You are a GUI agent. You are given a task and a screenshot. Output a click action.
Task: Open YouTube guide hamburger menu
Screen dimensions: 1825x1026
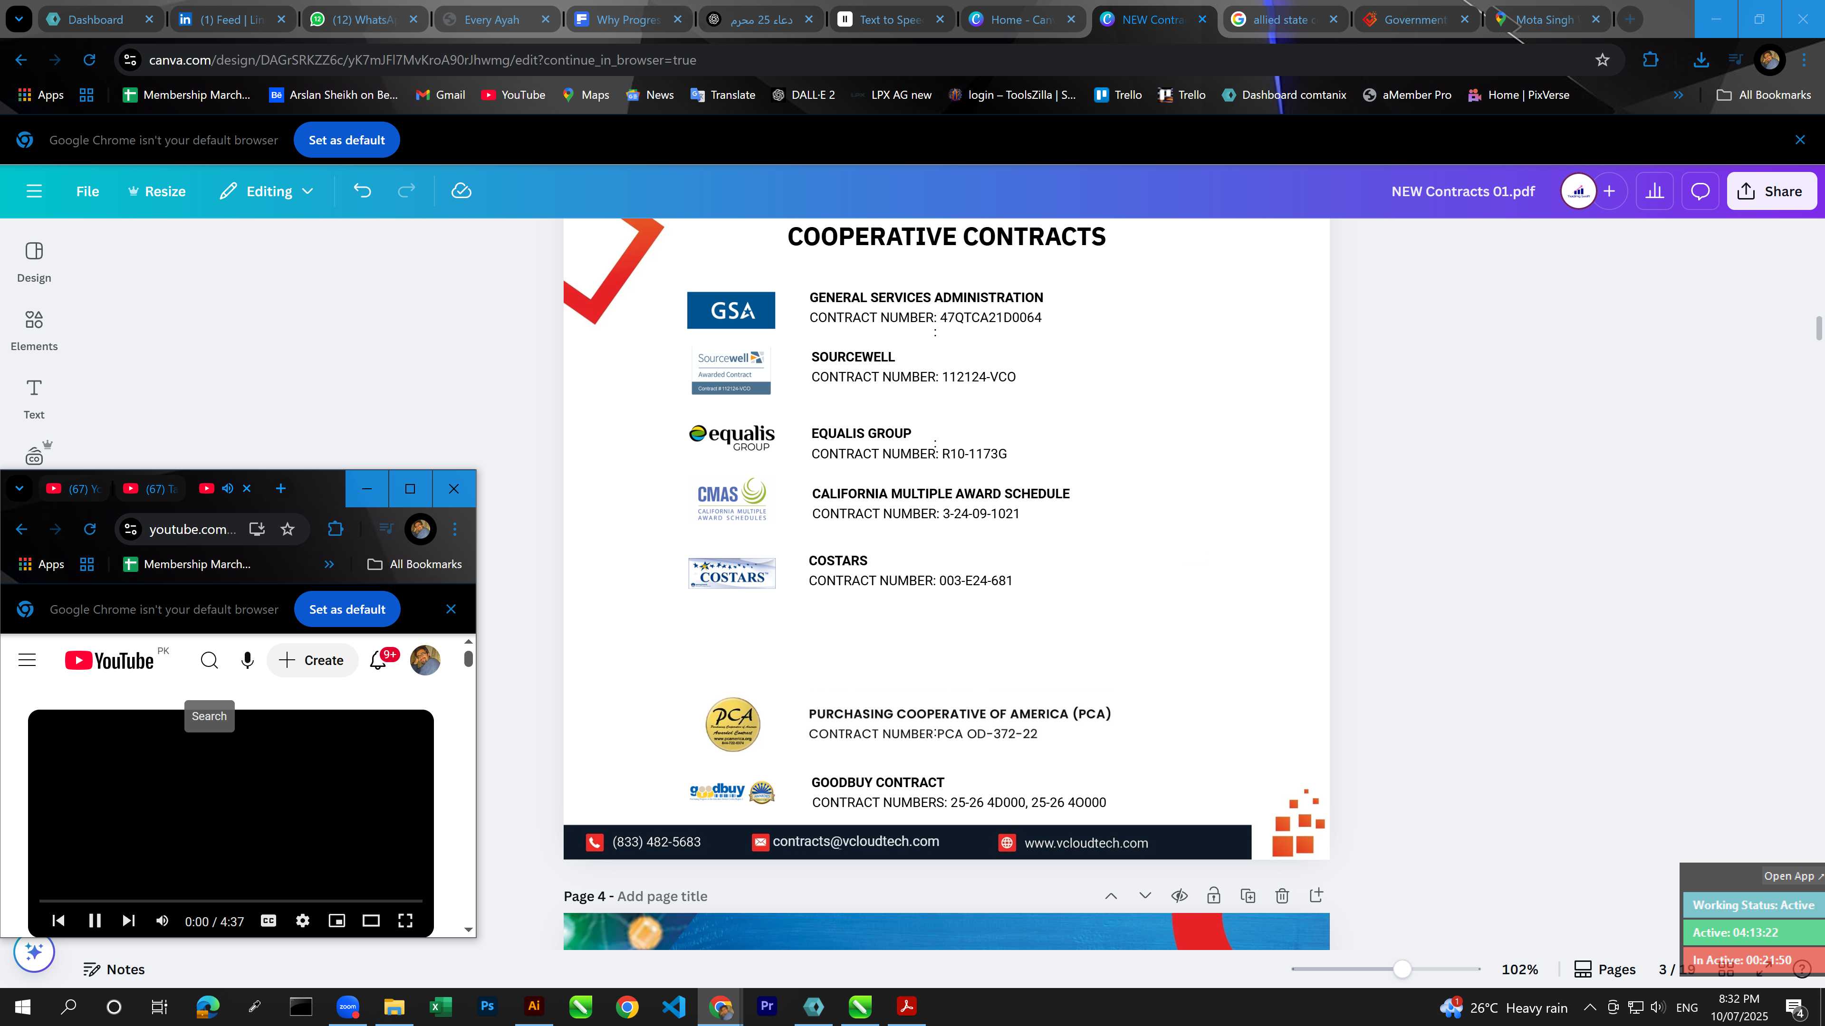(27, 661)
